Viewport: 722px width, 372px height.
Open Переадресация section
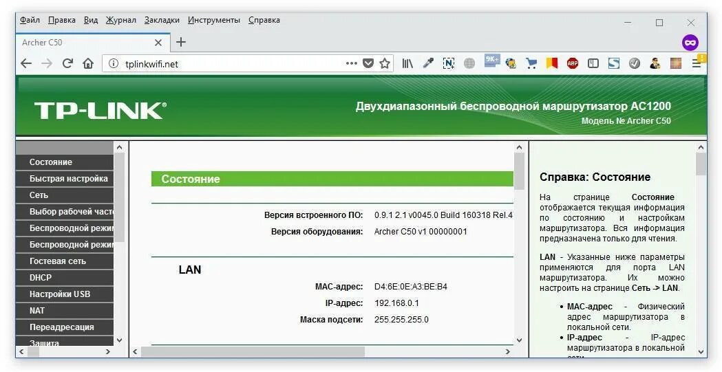[x=65, y=327]
